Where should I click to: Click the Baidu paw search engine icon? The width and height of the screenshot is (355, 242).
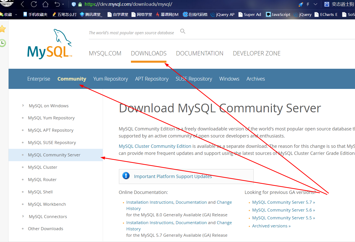pyautogui.click(x=327, y=4)
